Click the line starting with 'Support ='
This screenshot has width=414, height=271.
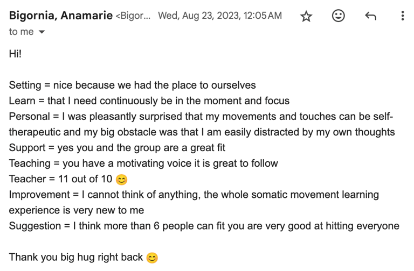coord(117,148)
